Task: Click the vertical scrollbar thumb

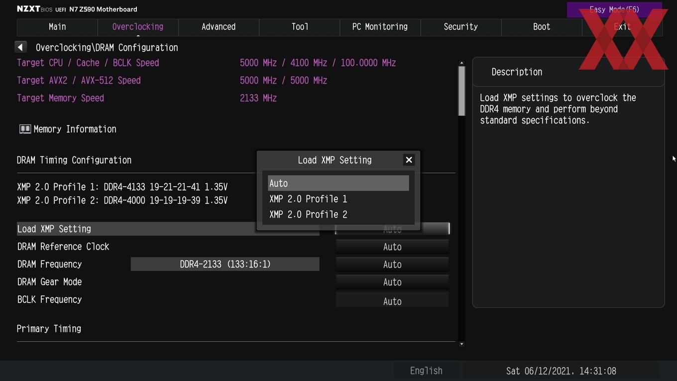Action: point(461,91)
